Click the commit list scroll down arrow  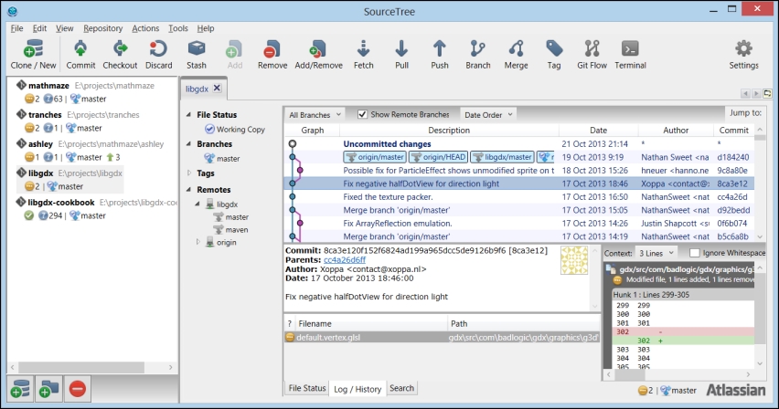(x=760, y=236)
